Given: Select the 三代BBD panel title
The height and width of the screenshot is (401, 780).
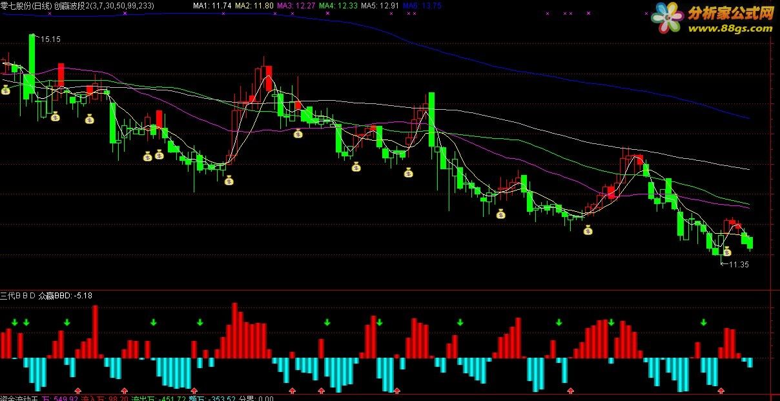Looking at the screenshot, I should point(19,296).
